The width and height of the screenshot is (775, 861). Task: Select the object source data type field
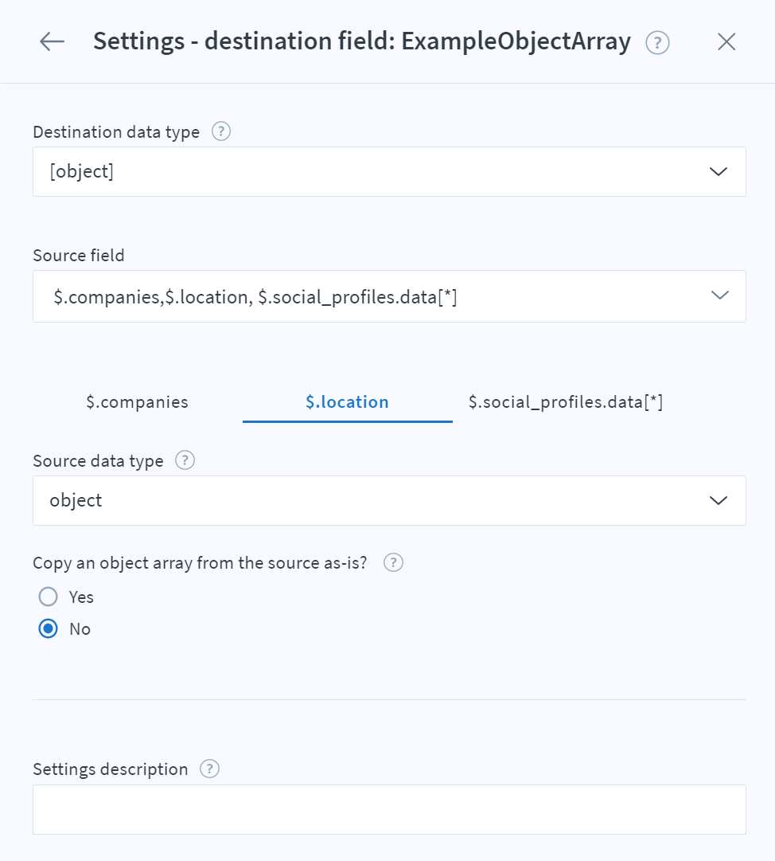pos(389,500)
